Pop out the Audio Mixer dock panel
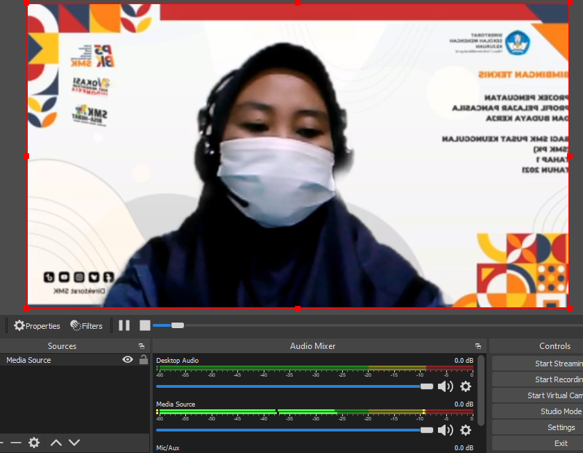The image size is (583, 453). [x=478, y=346]
